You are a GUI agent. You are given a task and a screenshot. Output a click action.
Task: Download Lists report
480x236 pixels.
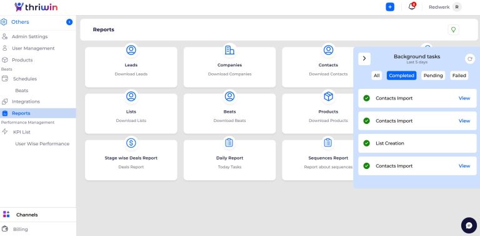coord(131,121)
